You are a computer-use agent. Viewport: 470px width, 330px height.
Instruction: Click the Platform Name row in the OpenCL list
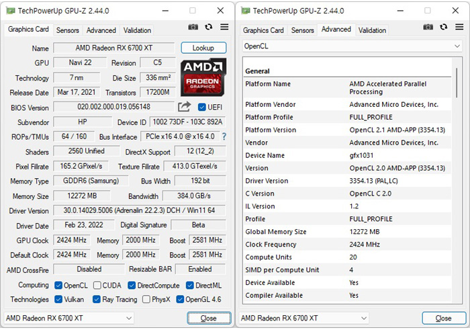click(347, 88)
